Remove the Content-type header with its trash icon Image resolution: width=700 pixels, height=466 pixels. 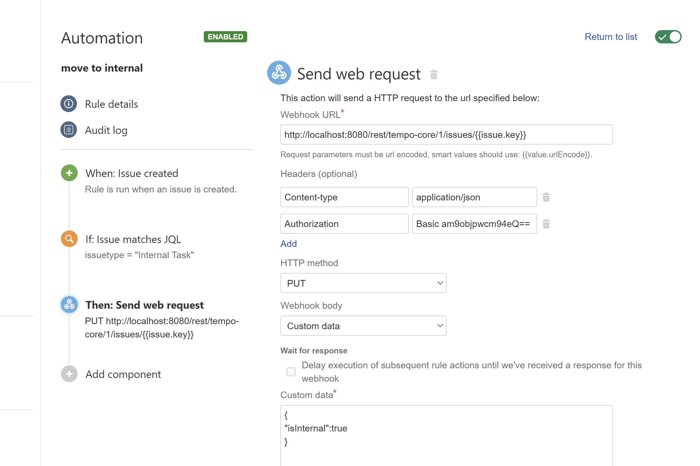(x=546, y=197)
